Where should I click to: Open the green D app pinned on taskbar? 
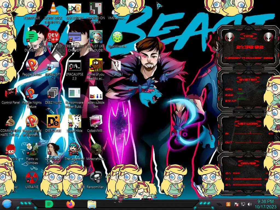(49, 204)
